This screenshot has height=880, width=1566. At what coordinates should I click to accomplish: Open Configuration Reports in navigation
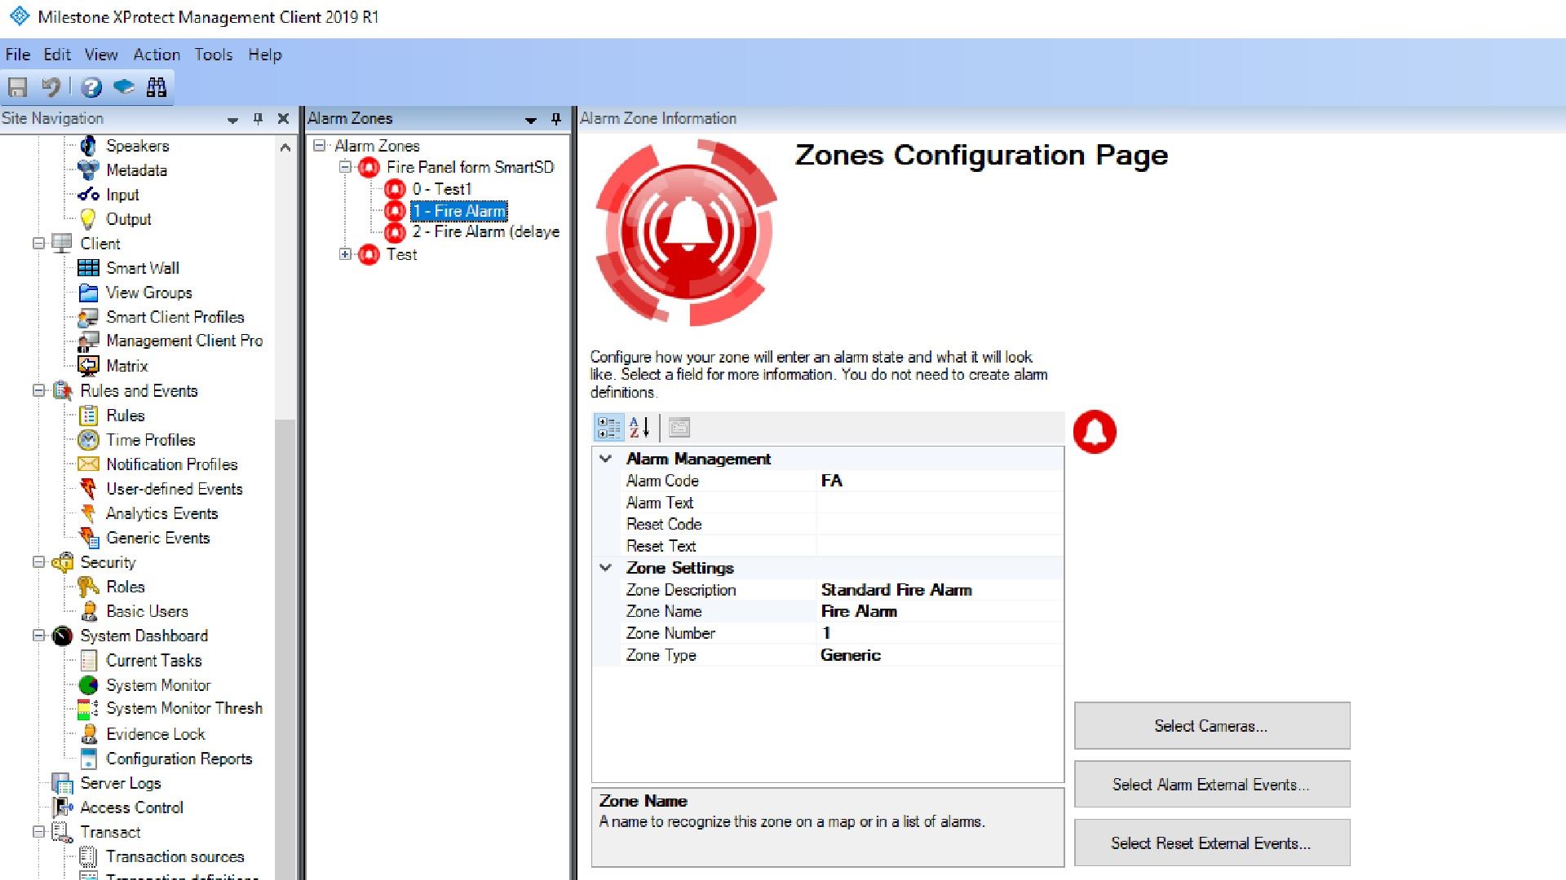click(179, 759)
